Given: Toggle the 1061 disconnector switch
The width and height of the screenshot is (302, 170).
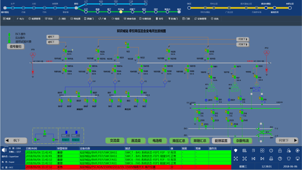Looking at the screenshot, I should (x=211, y=66).
